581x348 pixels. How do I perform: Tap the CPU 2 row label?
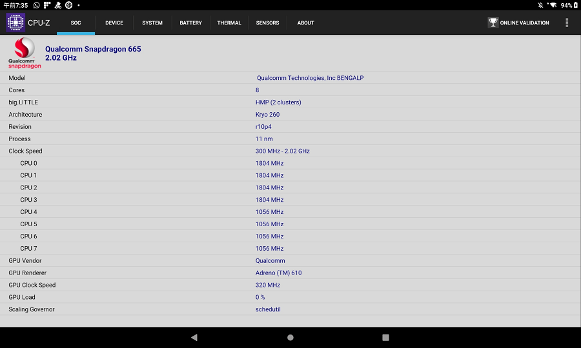pyautogui.click(x=28, y=188)
